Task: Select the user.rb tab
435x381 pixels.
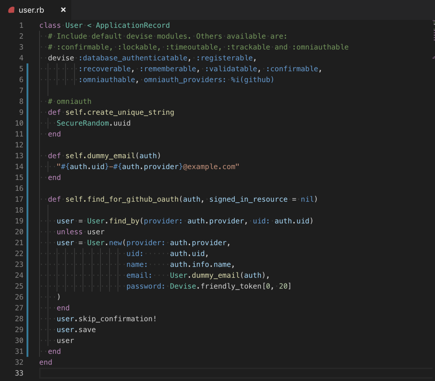Action: click(36, 10)
